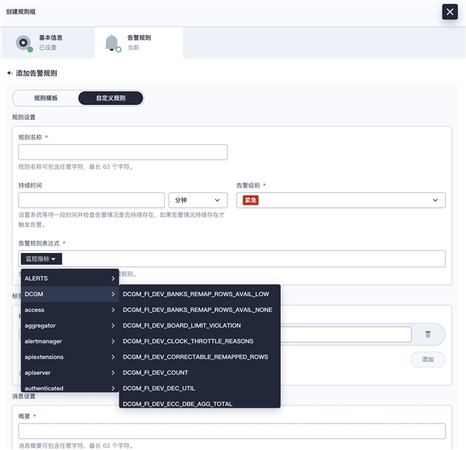This screenshot has width=466, height=450.
Task: Click the 概要 input field
Action: [232, 431]
